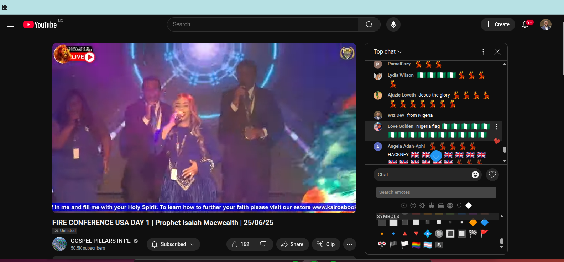This screenshot has width=564, height=262.
Task: Open the Subscribed notification dropdown
Action: click(173, 244)
